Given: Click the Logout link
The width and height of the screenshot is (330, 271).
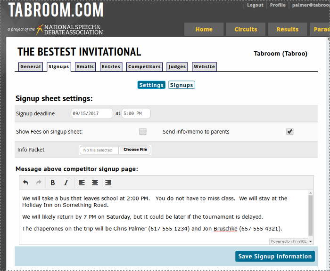Looking at the screenshot, I should pyautogui.click(x=255, y=5).
